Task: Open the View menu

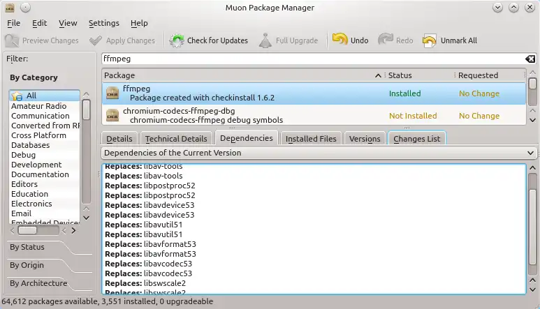Action: coord(68,23)
